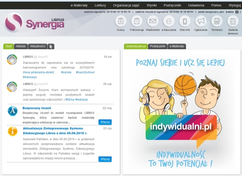The width and height of the screenshot is (242, 176).
Task: Open the Pomoc menu item
Action: pos(216,5)
